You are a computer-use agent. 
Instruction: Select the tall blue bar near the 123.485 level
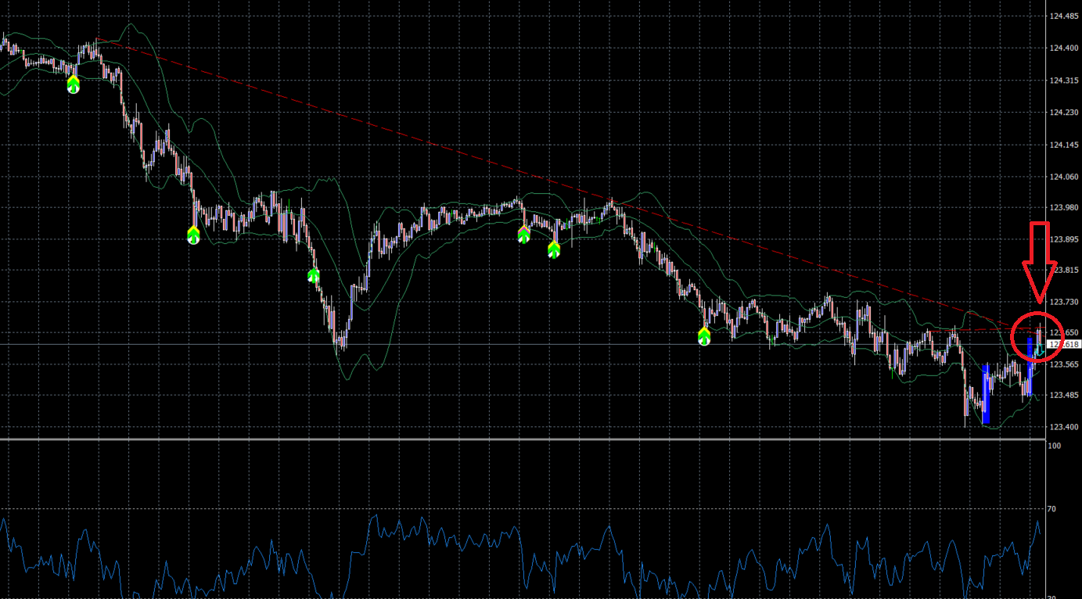coord(986,393)
